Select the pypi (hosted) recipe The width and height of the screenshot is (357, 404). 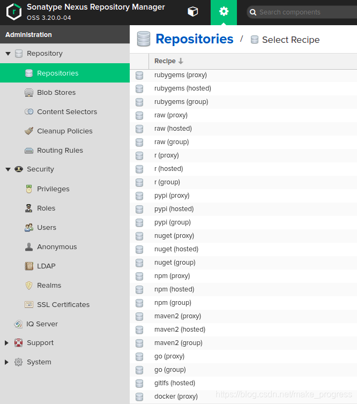[x=243, y=209]
